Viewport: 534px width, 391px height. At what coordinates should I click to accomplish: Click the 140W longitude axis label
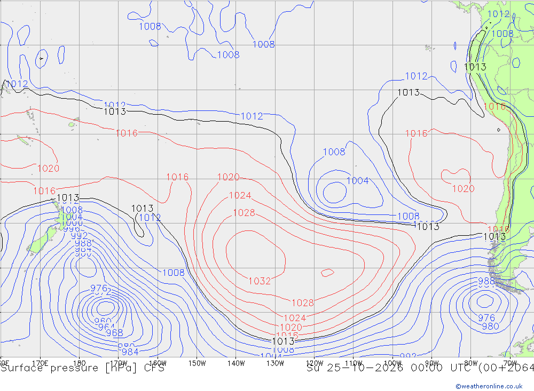pyautogui.click(x=236, y=363)
